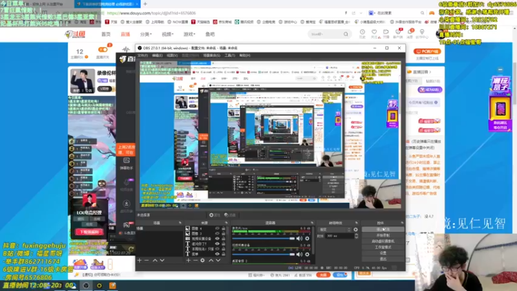Click the sources dock pop-out icon
The width and height of the screenshot is (517, 291).
(226, 223)
